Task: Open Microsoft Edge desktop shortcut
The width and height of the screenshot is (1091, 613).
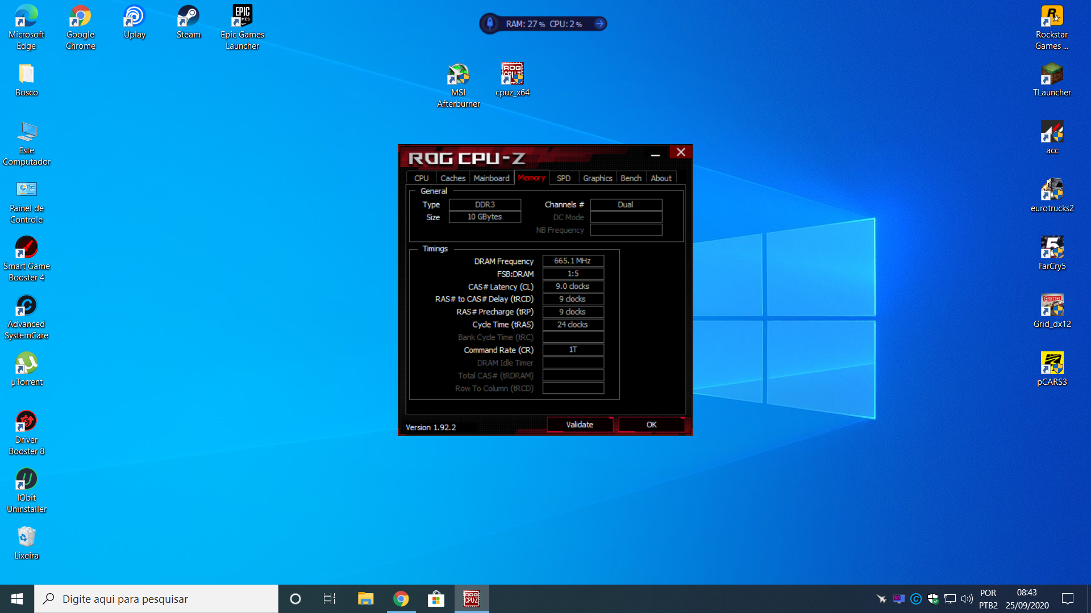Action: click(26, 27)
